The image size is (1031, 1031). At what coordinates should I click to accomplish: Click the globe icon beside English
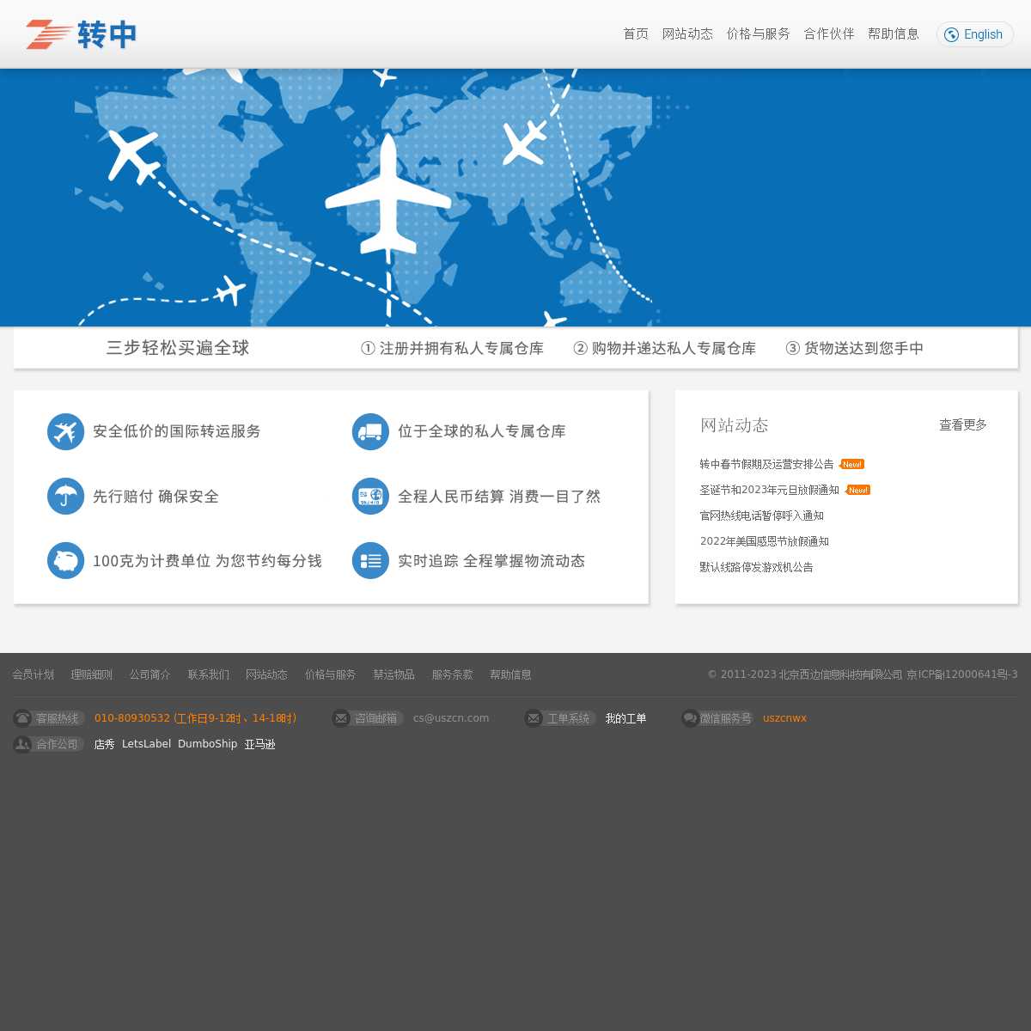tap(951, 34)
